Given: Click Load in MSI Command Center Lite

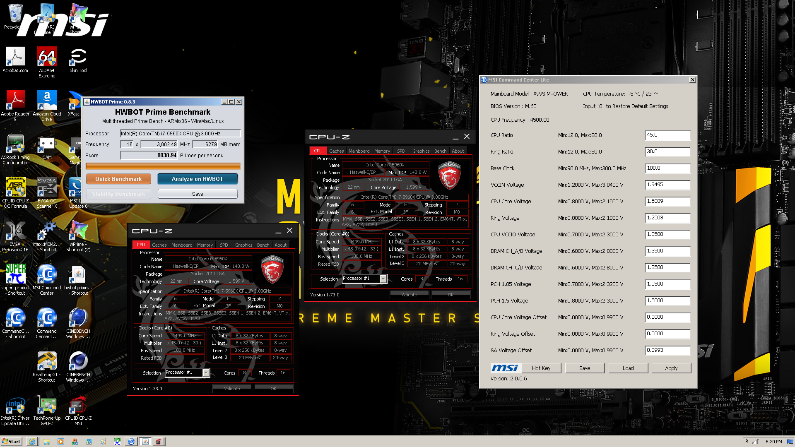Looking at the screenshot, I should [628, 368].
